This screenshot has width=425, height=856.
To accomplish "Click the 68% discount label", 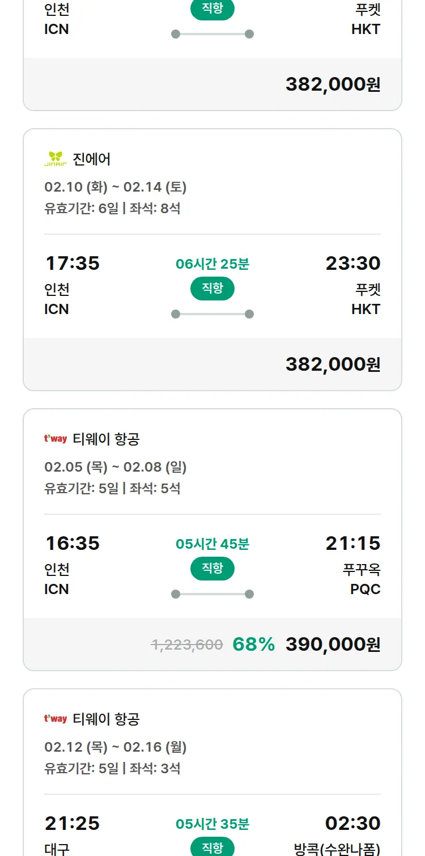I will (x=253, y=645).
